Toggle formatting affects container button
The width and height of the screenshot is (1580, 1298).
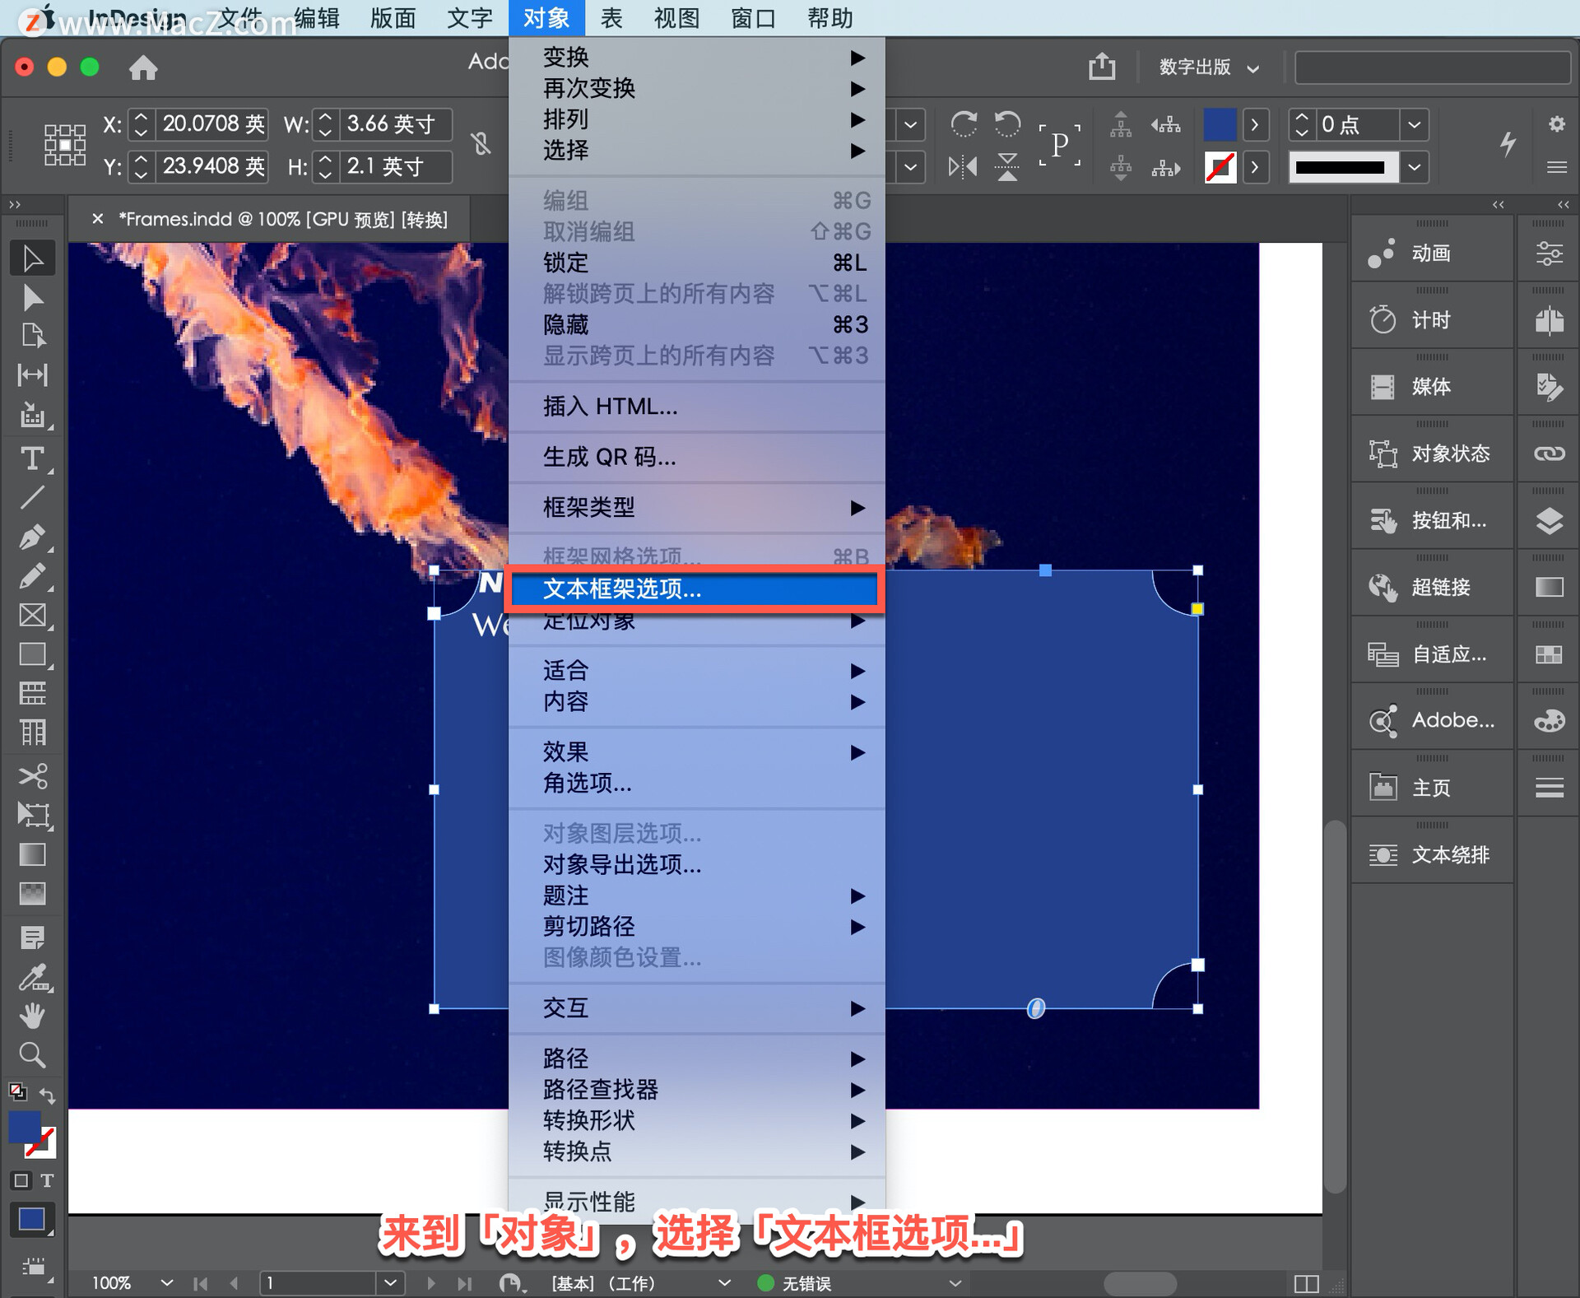click(21, 1180)
